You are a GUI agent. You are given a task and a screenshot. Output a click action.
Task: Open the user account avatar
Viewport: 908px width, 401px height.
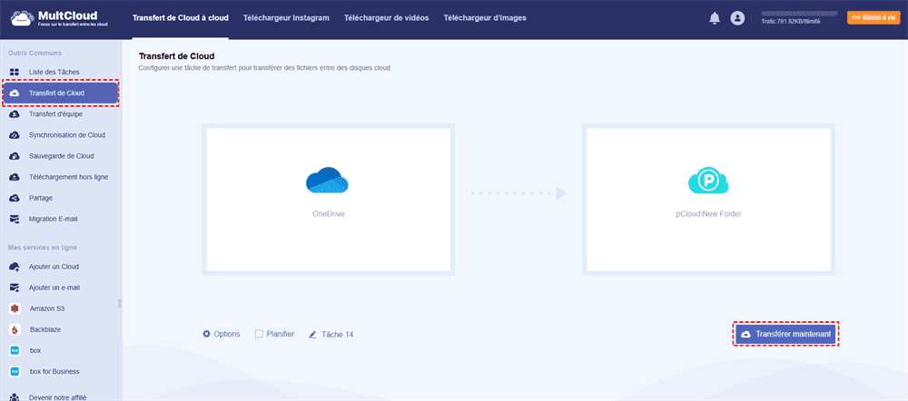(737, 18)
